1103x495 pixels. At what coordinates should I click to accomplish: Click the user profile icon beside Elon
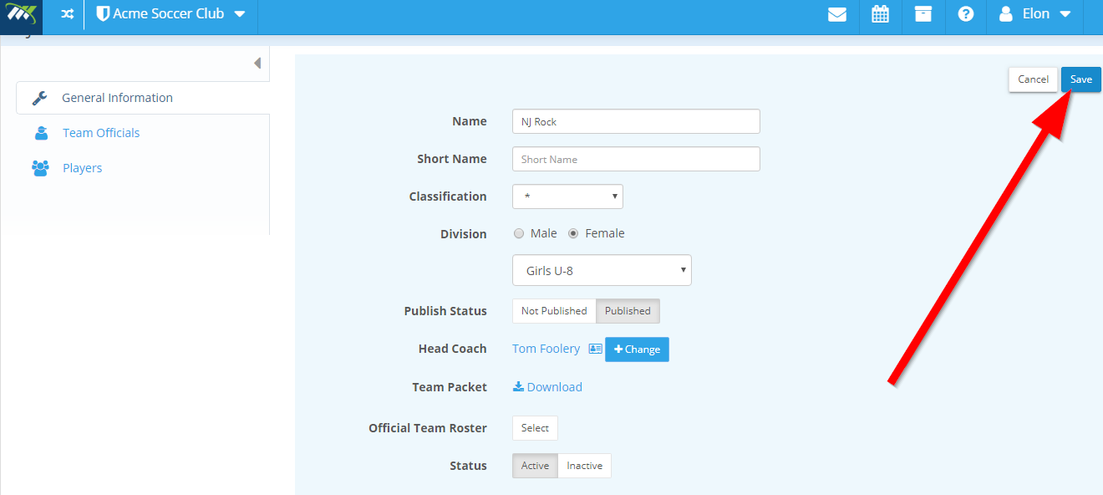1006,14
